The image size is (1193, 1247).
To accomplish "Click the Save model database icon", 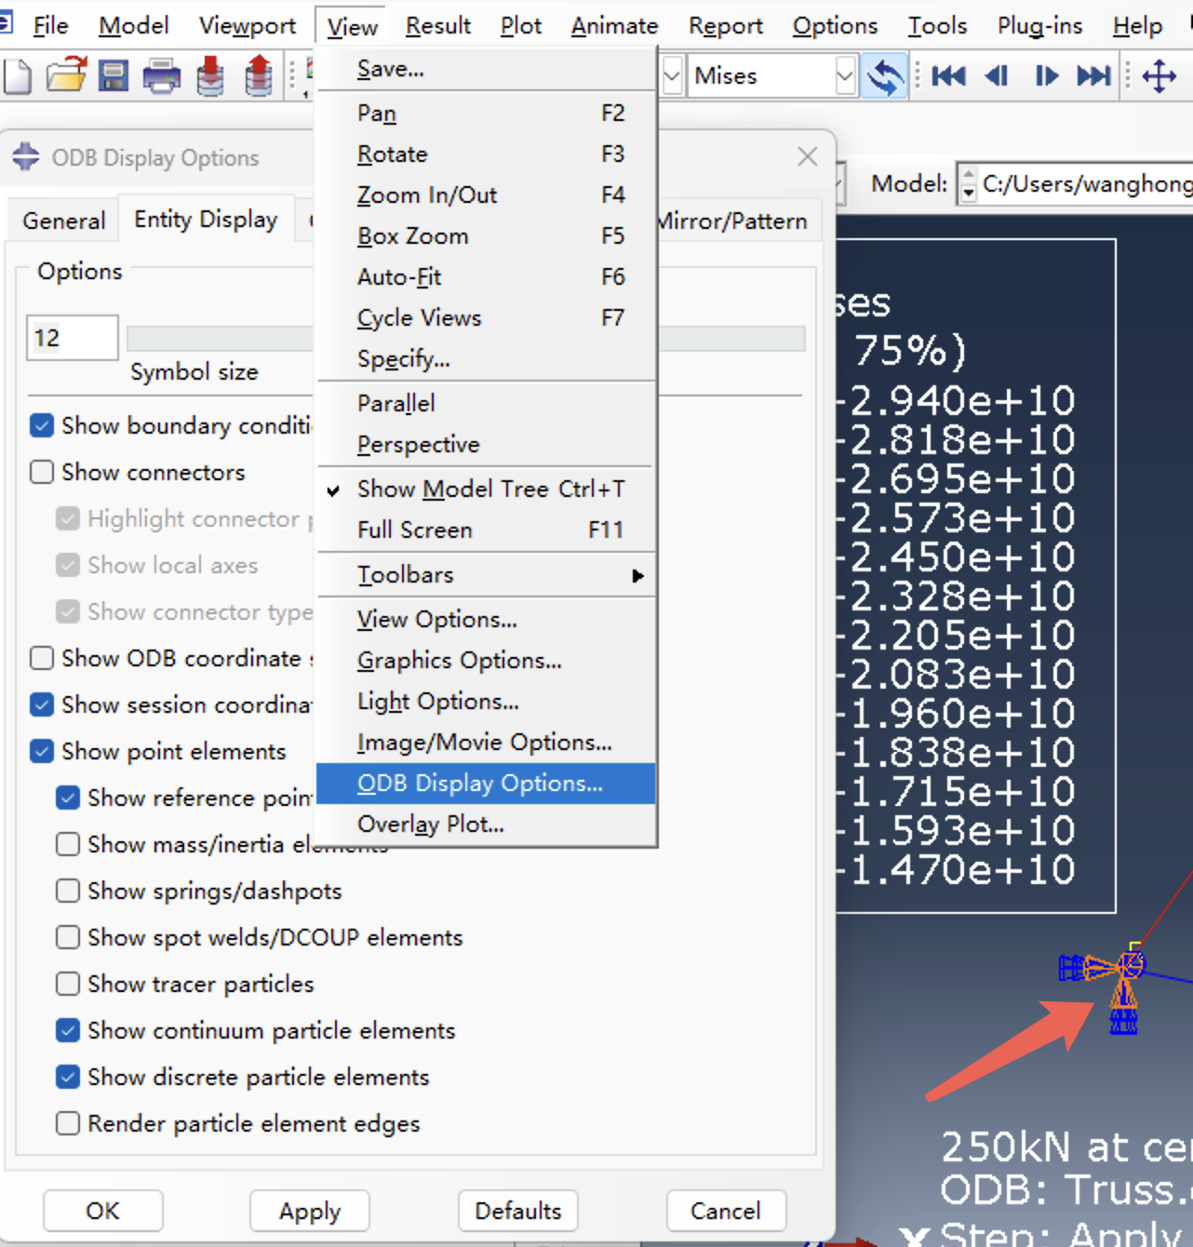I will click(x=114, y=75).
